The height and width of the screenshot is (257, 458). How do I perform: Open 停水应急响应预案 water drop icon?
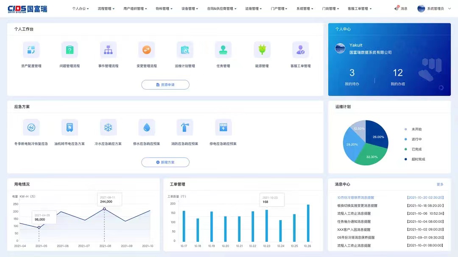(147, 127)
